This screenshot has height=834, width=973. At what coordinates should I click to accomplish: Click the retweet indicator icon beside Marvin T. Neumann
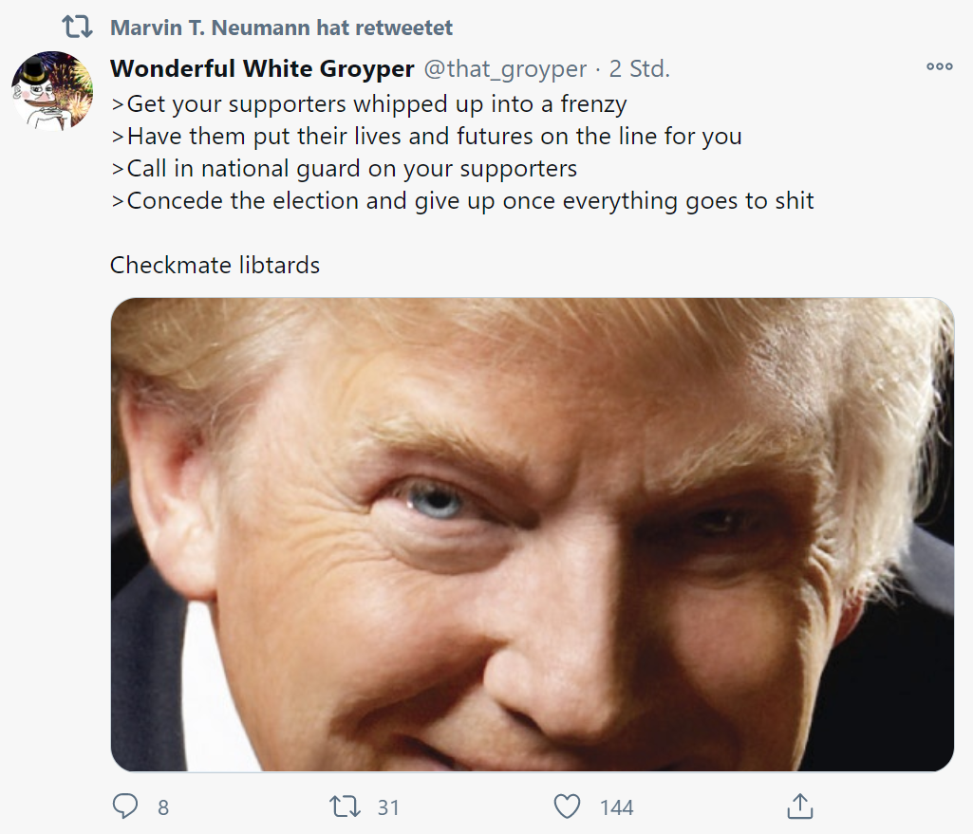pos(78,28)
